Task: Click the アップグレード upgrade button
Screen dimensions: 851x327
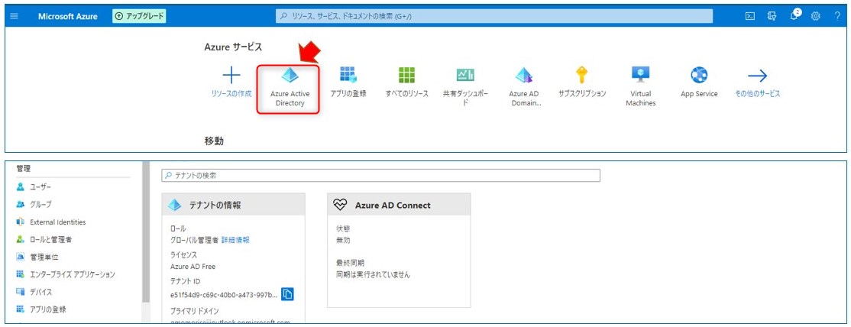Action: click(139, 16)
